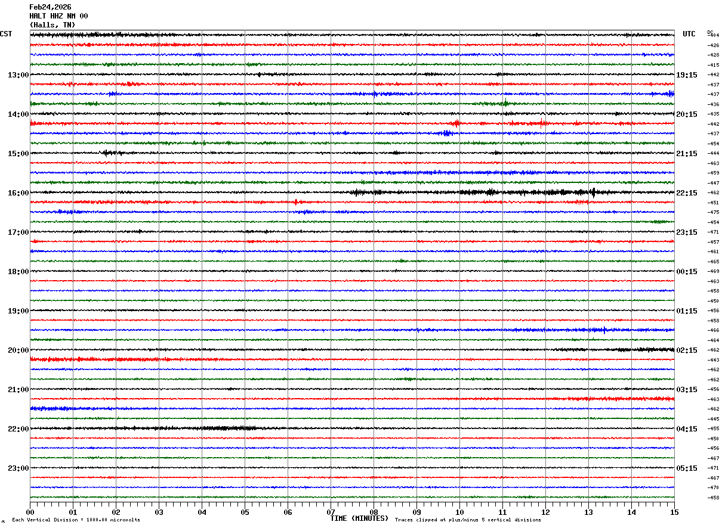Click the DC offset value -447
This screenshot has height=528, width=722.
click(713, 183)
